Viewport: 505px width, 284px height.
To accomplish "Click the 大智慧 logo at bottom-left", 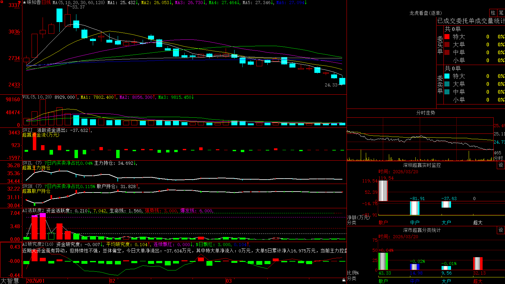I will (x=10, y=281).
